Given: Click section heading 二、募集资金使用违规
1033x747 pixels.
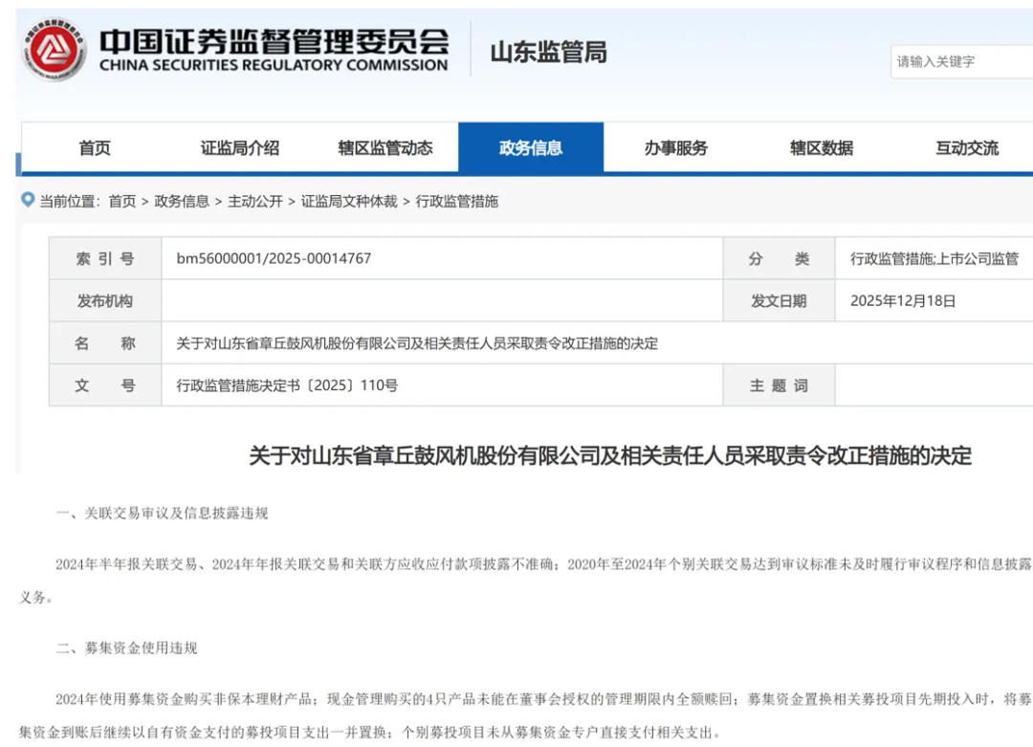Looking at the screenshot, I should [x=126, y=648].
